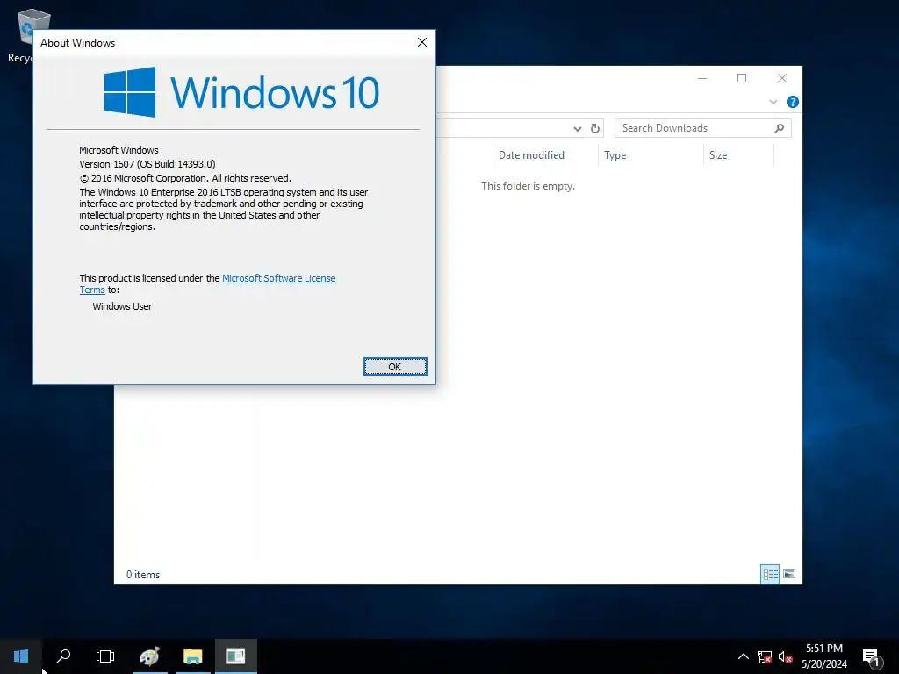The height and width of the screenshot is (674, 899).
Task: Open Task View from taskbar
Action: 105,656
